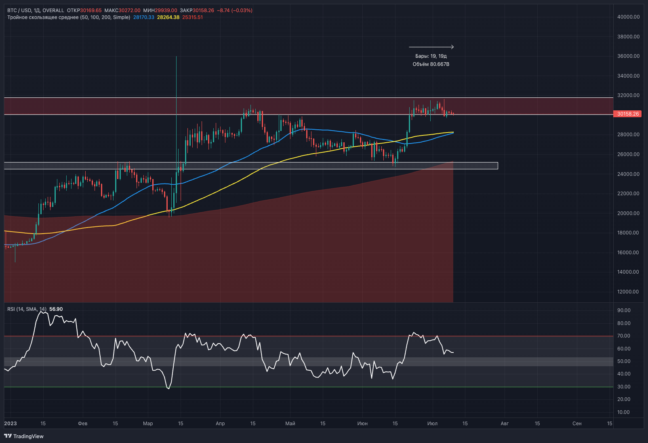Click the red 25315.51 moving average value
This screenshot has width=648, height=443.
pos(192,17)
